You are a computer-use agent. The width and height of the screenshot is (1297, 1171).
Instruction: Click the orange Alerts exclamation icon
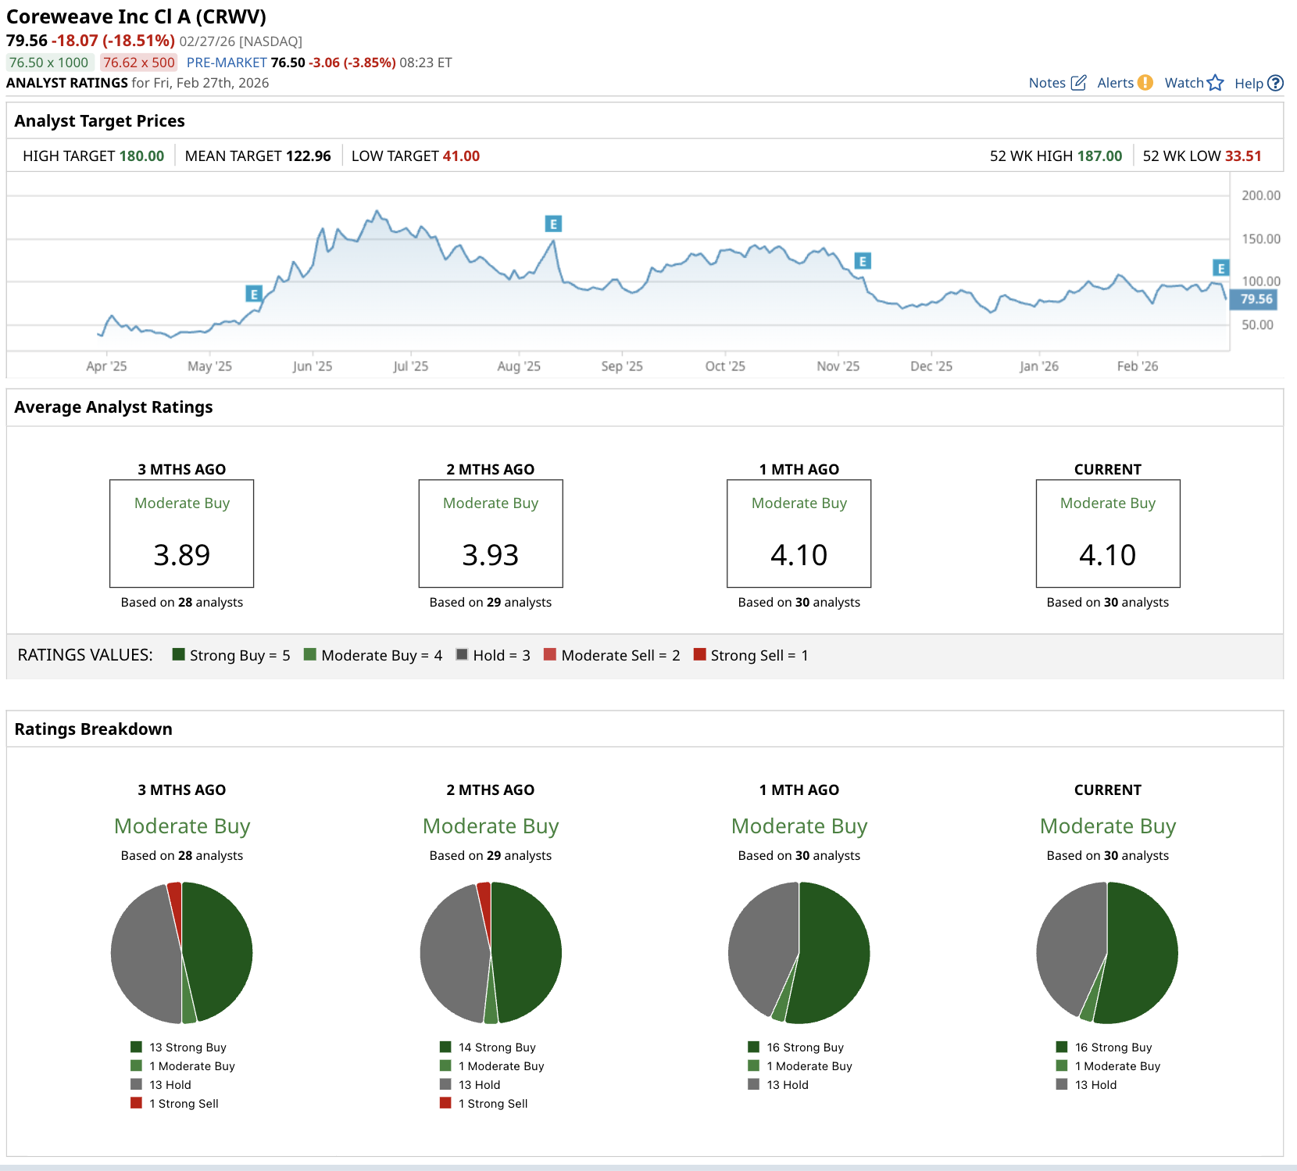(x=1145, y=83)
